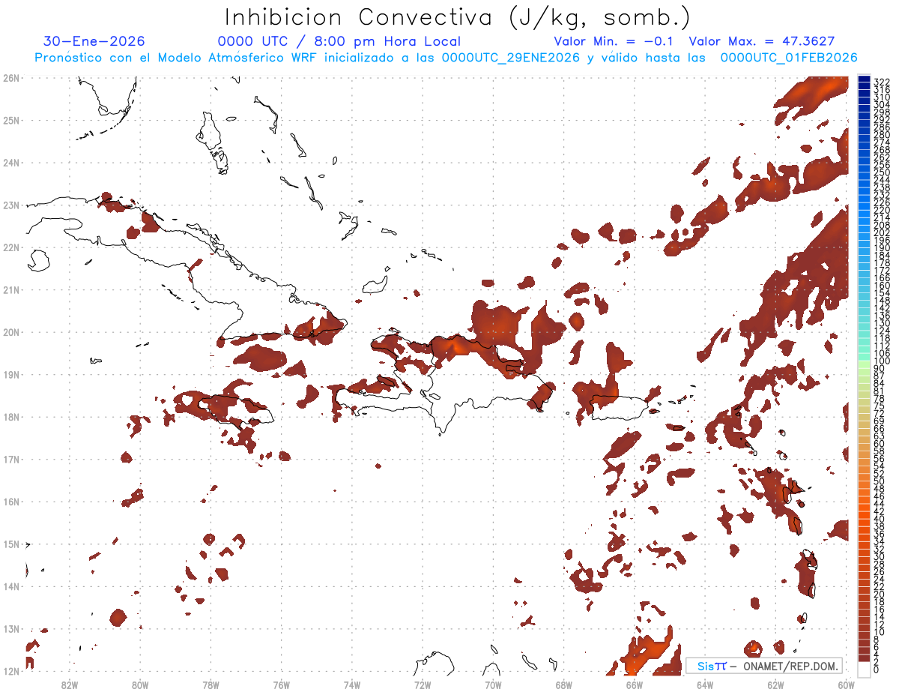Click "0000 UTC / 8:00 pm Hora Local"
The width and height of the screenshot is (899, 695).
click(x=339, y=41)
